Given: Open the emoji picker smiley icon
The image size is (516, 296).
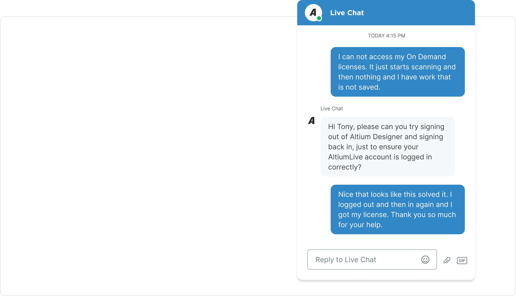Looking at the screenshot, I should click(x=425, y=260).
